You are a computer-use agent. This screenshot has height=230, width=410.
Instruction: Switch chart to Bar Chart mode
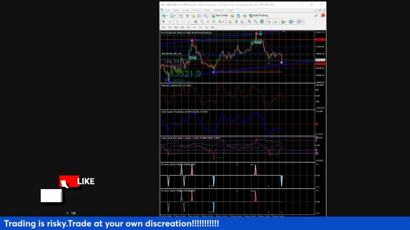pos(230,21)
